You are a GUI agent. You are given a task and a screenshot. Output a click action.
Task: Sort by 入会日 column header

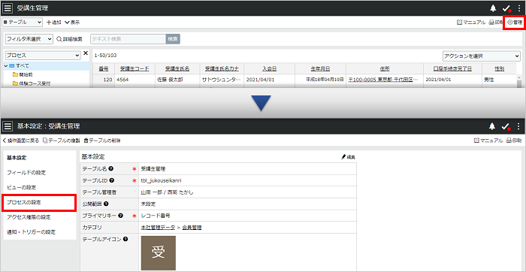click(269, 69)
